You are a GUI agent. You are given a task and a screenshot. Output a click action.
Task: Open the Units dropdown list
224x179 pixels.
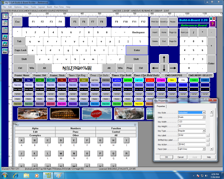pos(203,117)
